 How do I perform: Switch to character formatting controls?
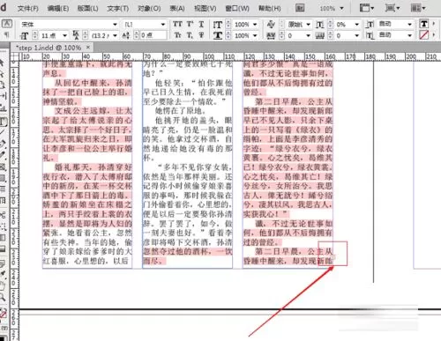point(7,24)
